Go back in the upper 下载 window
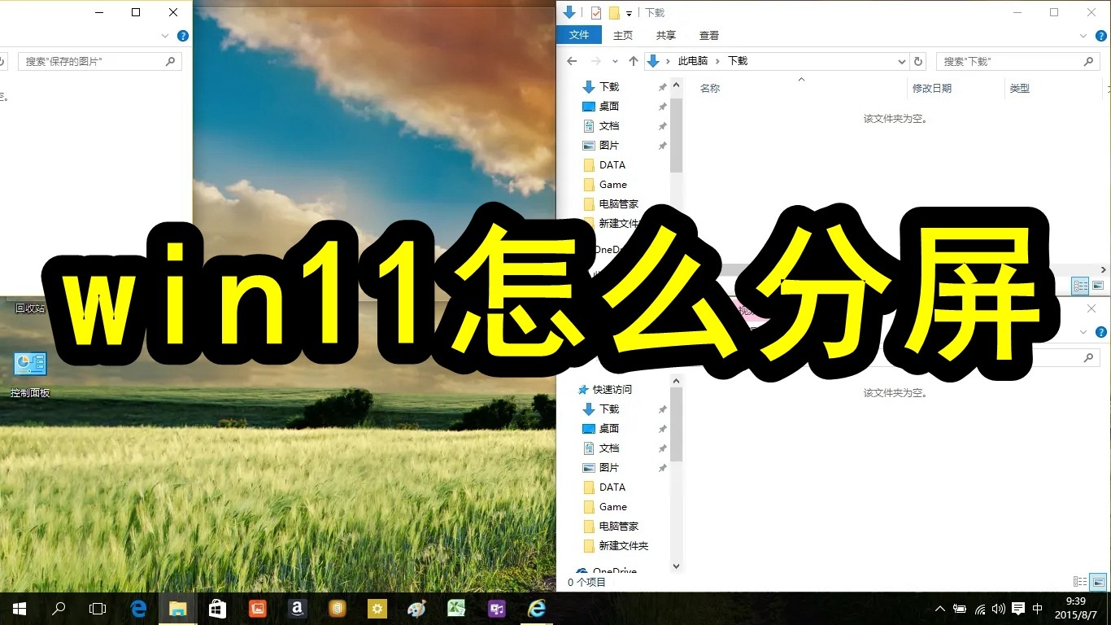Screen dimensions: 1111x625 (x=572, y=61)
